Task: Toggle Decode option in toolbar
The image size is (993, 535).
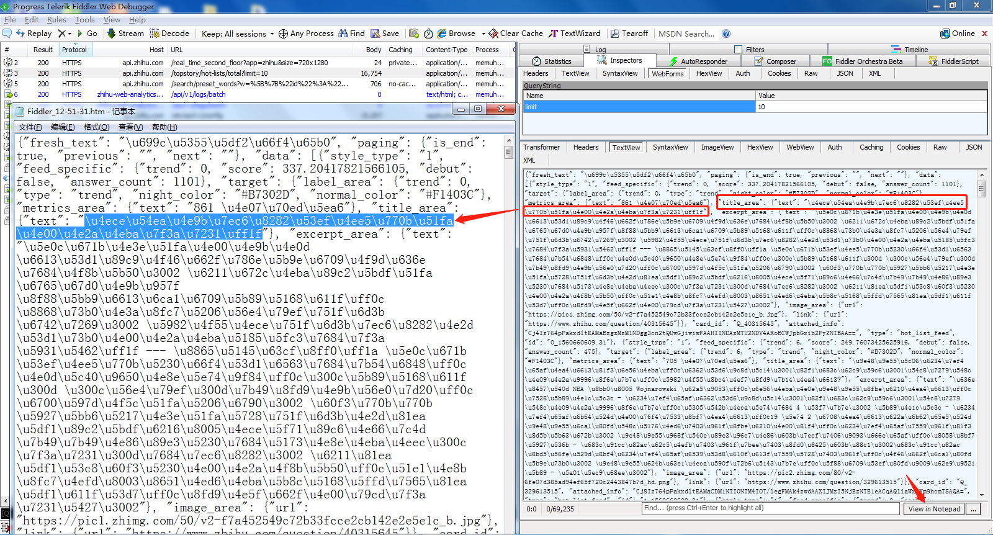Action: [x=169, y=34]
